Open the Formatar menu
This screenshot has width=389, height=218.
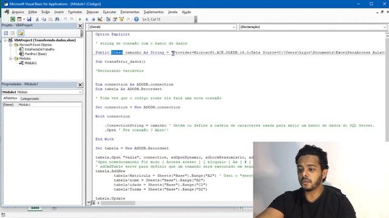coord(75,12)
